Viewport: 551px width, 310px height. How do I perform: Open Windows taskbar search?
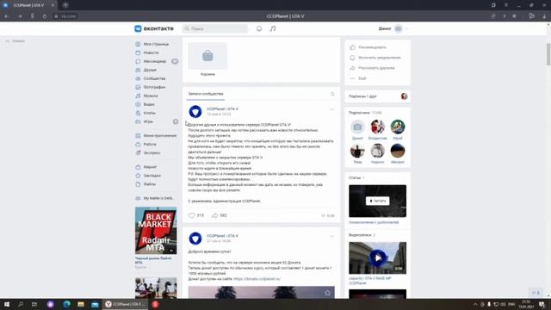[21, 304]
